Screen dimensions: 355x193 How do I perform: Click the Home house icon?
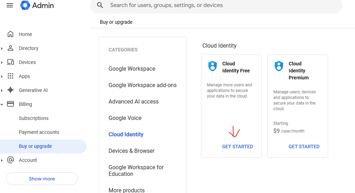(x=10, y=34)
